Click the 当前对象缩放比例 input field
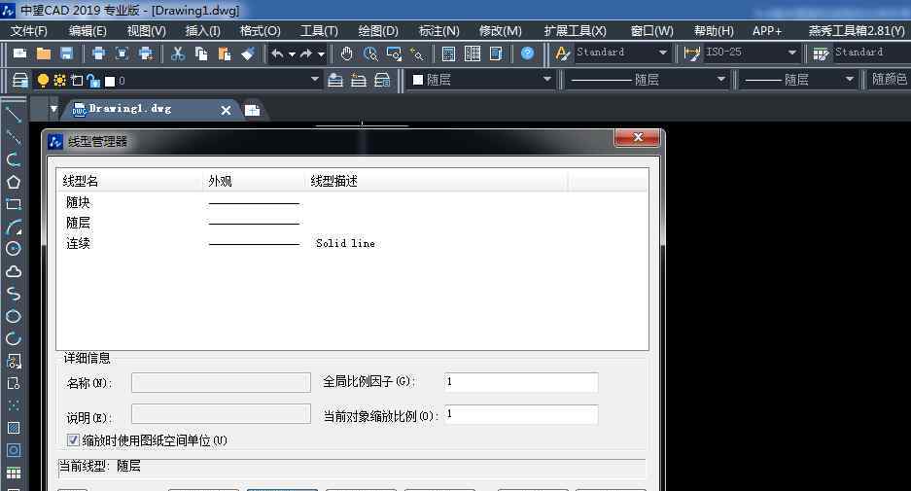This screenshot has height=491, width=911. (x=521, y=414)
